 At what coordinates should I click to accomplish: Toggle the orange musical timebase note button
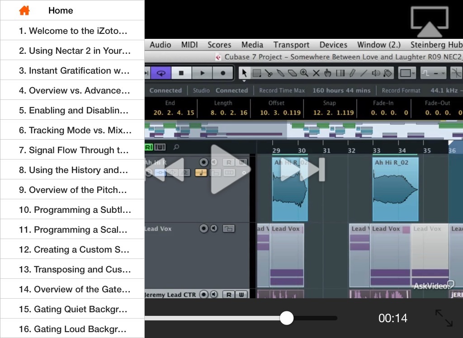click(x=201, y=173)
